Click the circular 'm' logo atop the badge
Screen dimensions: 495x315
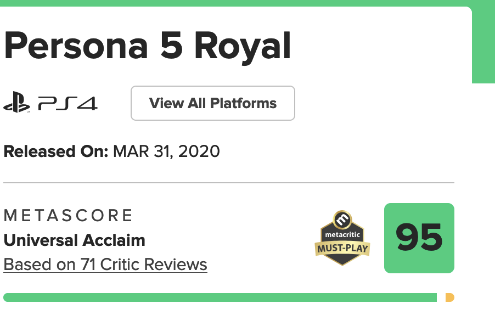[x=342, y=219]
